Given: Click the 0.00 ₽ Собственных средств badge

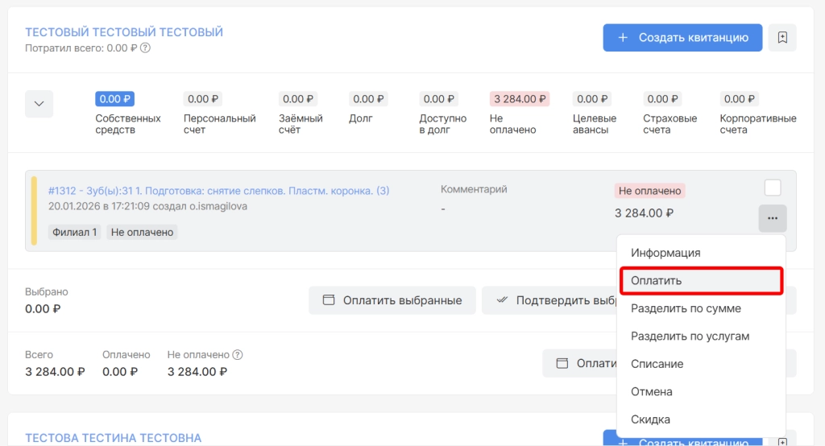Looking at the screenshot, I should tap(115, 99).
